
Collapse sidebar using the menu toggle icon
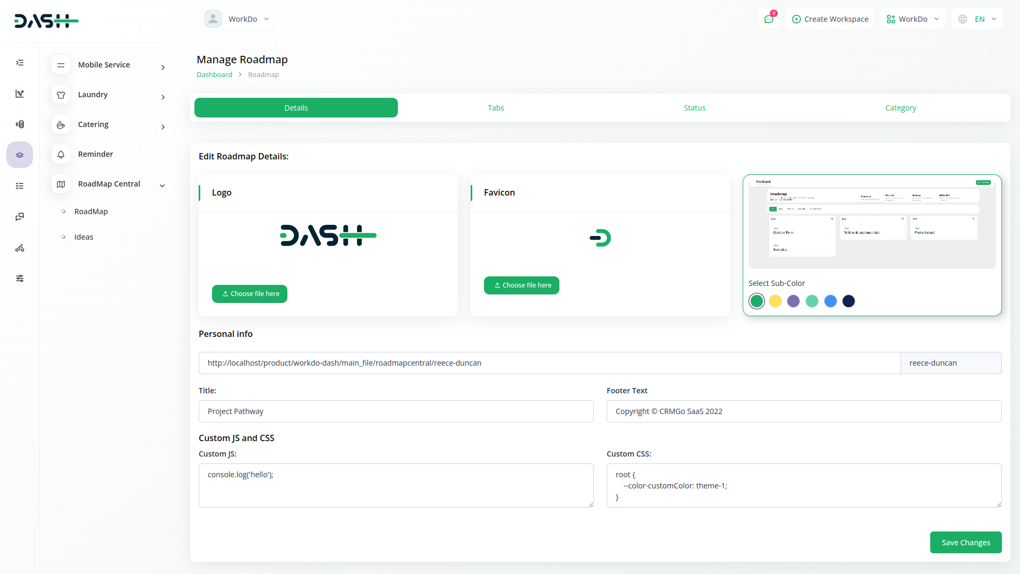click(x=20, y=63)
